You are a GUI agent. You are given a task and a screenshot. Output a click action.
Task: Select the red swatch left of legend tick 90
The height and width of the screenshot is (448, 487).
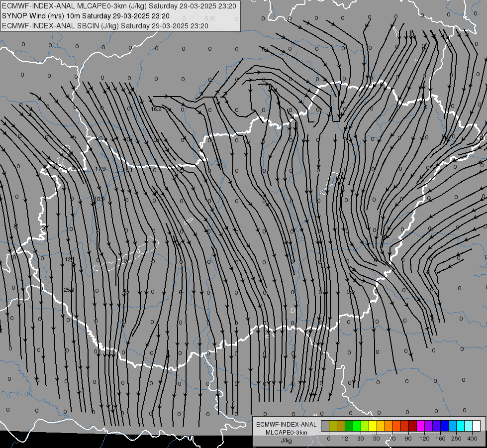tap(405, 426)
